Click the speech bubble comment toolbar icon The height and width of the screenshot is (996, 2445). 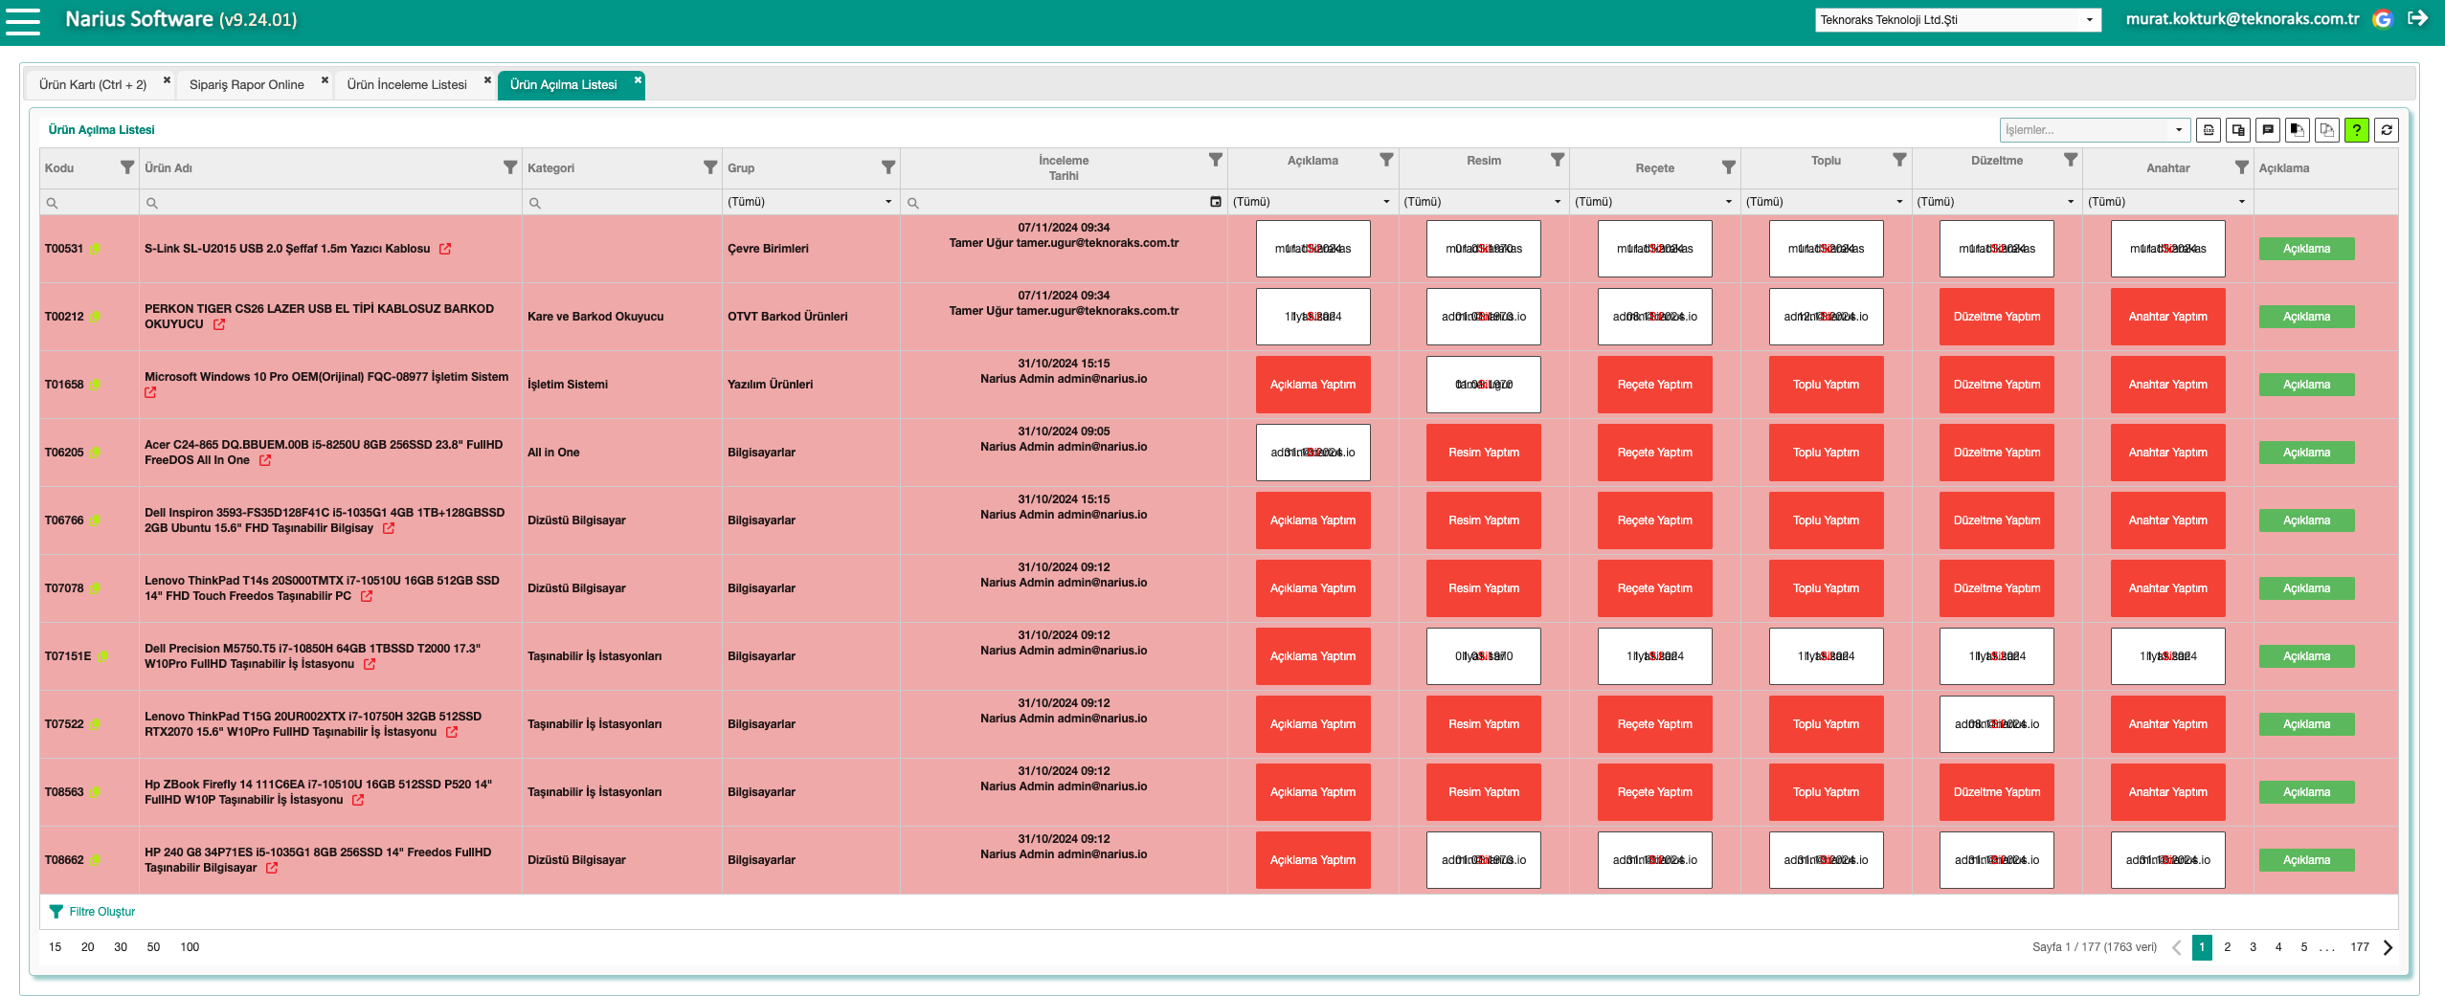click(2268, 130)
